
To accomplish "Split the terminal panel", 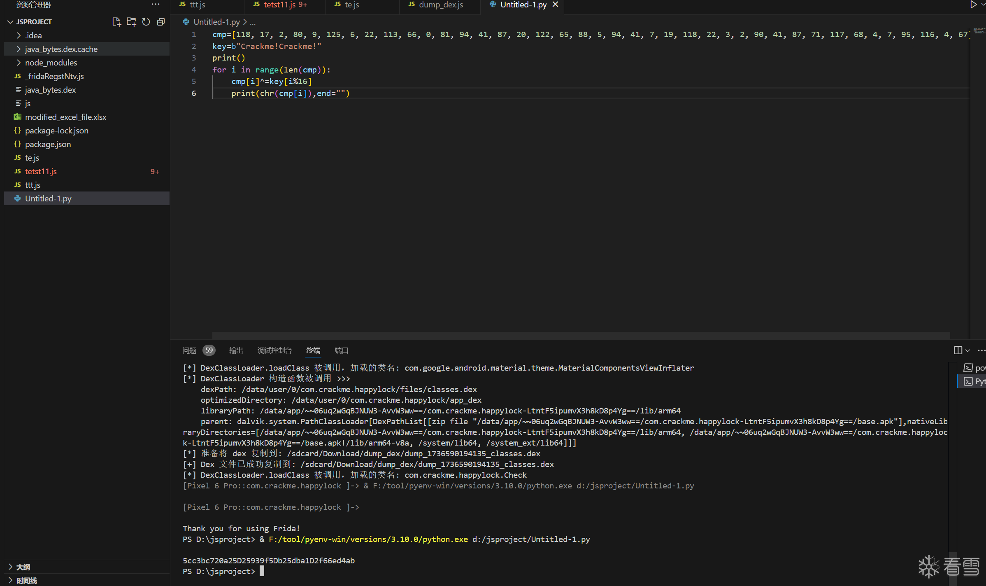I will 958,350.
